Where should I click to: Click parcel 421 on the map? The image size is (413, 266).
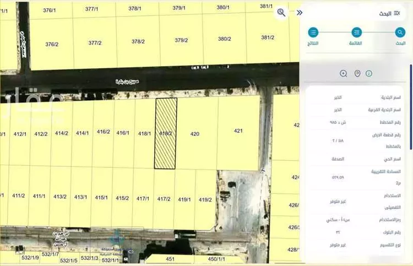pyautogui.click(x=238, y=133)
